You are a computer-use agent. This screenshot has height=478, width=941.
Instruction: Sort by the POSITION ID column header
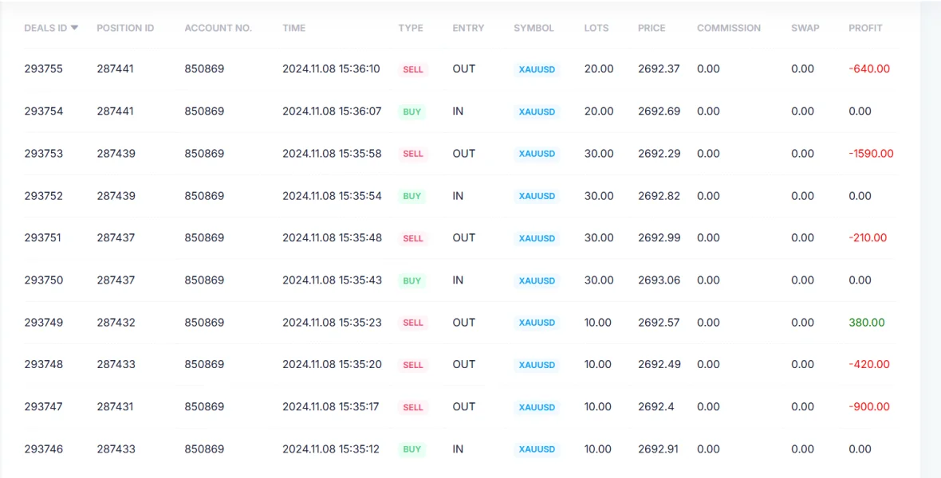125,28
